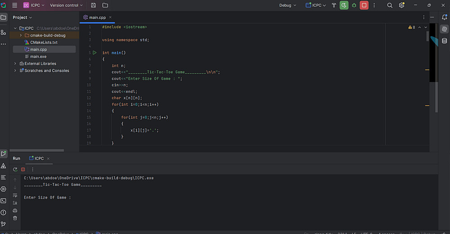Expand the cmake-build-debug folder
Image resolution: width=450 pixels, height=234 pixels.
[x=21, y=35]
